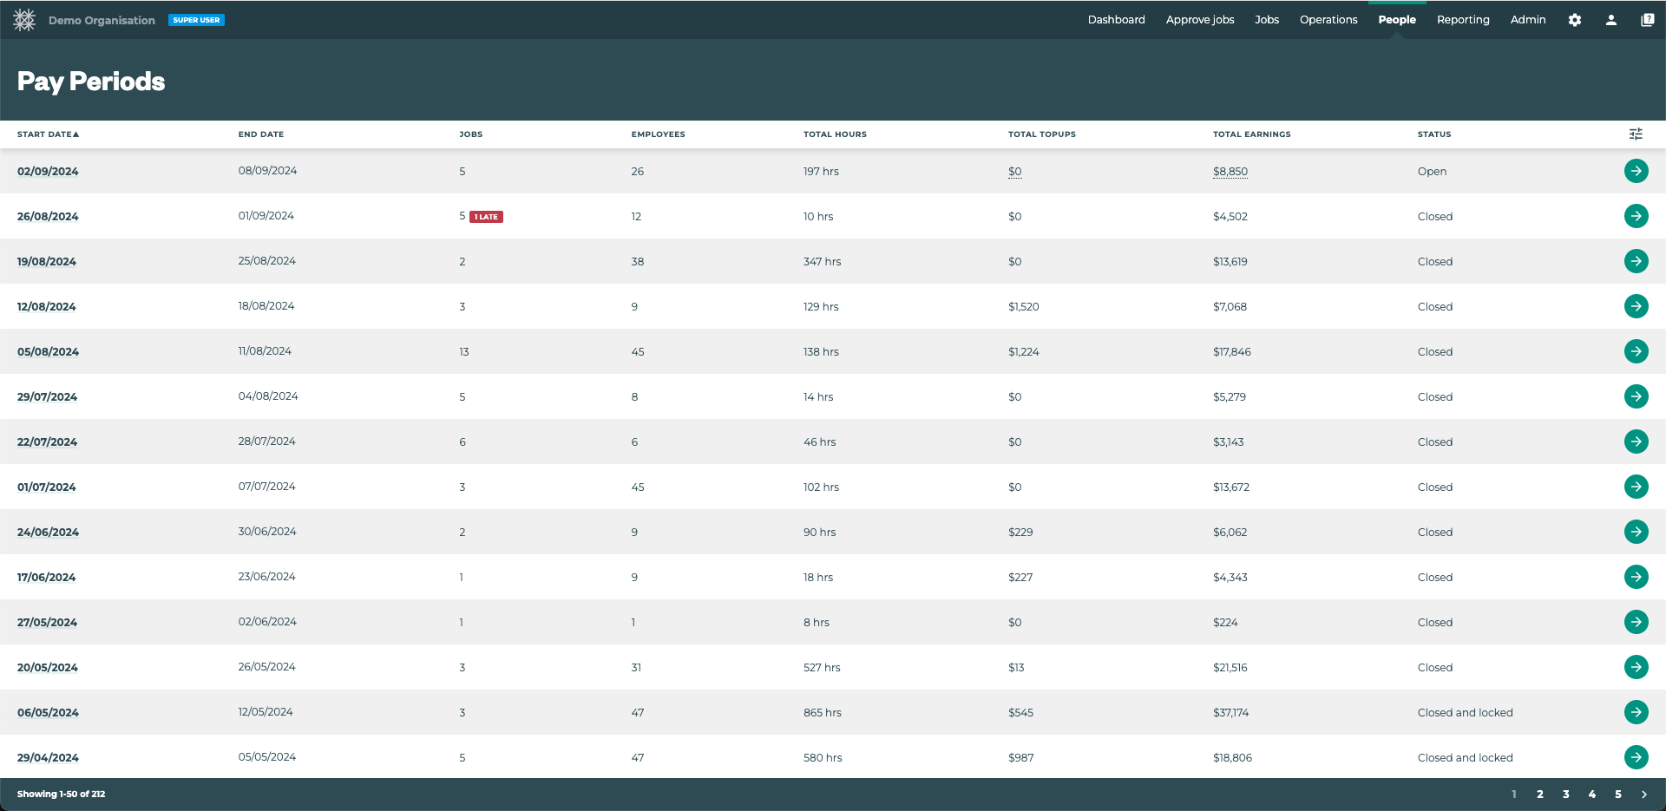Click the 1 LATE red badge
Screen dimensions: 1666x811
[486, 217]
